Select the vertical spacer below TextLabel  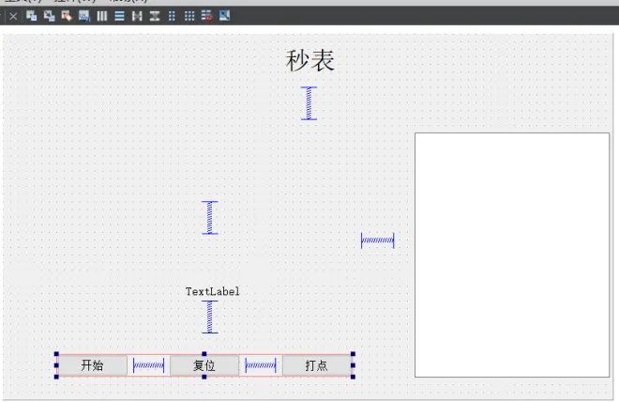(210, 317)
